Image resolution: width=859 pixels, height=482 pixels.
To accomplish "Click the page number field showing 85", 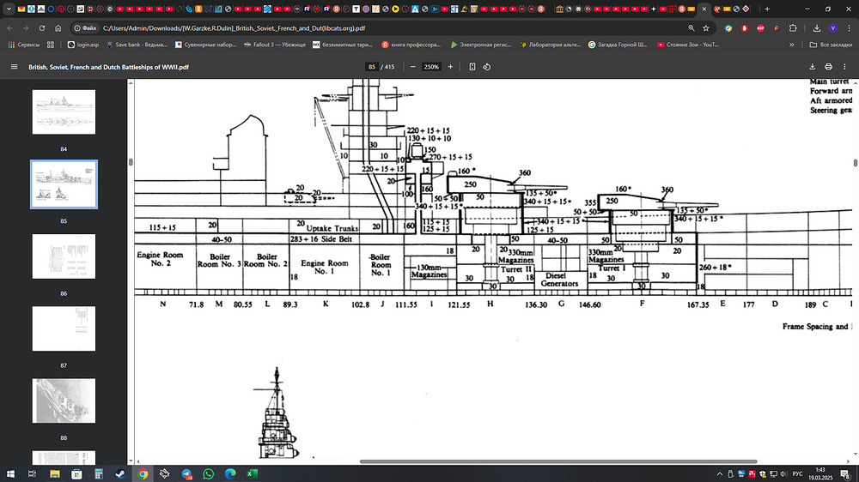I will [x=371, y=67].
